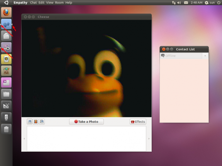Open the Edit menu
Viewport: 222px width, 166px height.
41,3
